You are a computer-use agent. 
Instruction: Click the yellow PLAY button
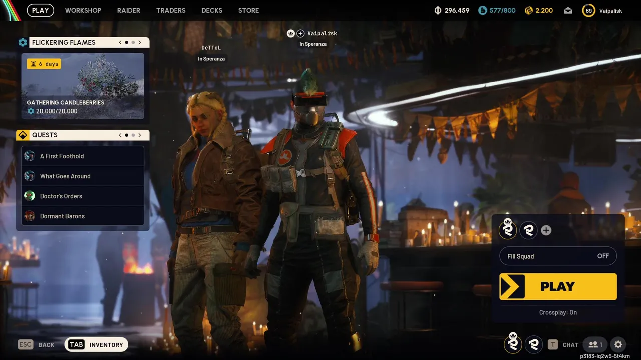[x=558, y=286]
